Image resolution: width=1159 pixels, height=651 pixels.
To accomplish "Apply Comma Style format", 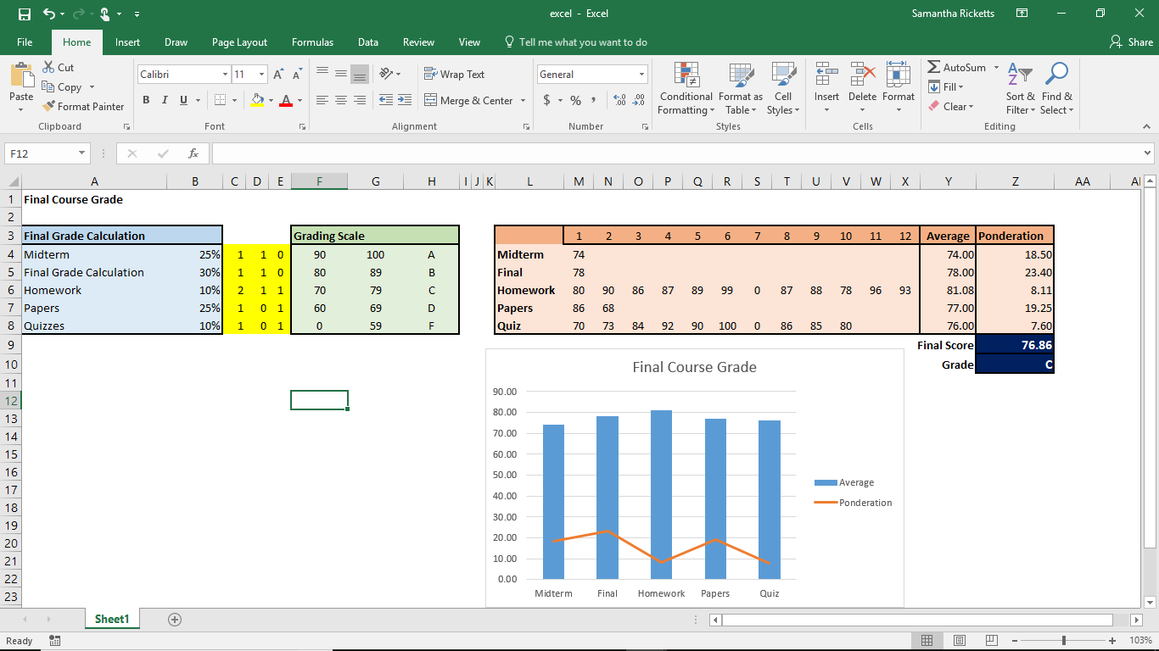I will [x=593, y=100].
